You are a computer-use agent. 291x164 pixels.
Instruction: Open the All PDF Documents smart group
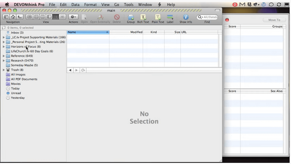24,79
